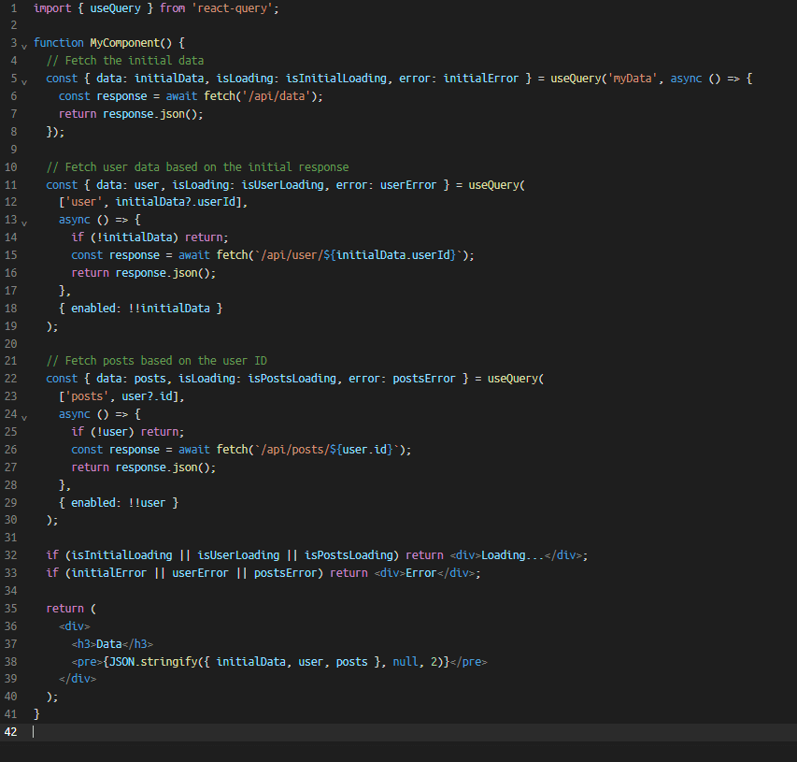This screenshot has height=762, width=797.
Task: Click "enabled: !!initialData" option on line 18
Action: pyautogui.click(x=140, y=309)
